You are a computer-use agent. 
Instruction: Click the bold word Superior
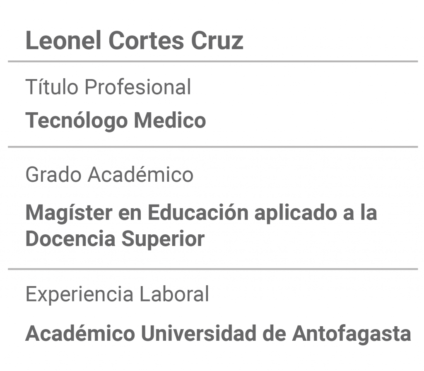click(163, 239)
